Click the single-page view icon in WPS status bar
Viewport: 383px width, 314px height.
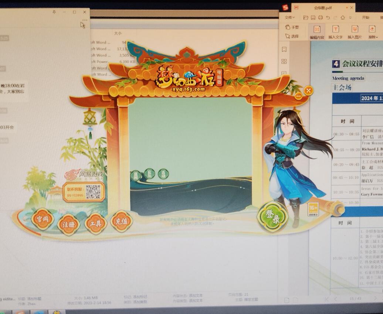tap(287, 300)
